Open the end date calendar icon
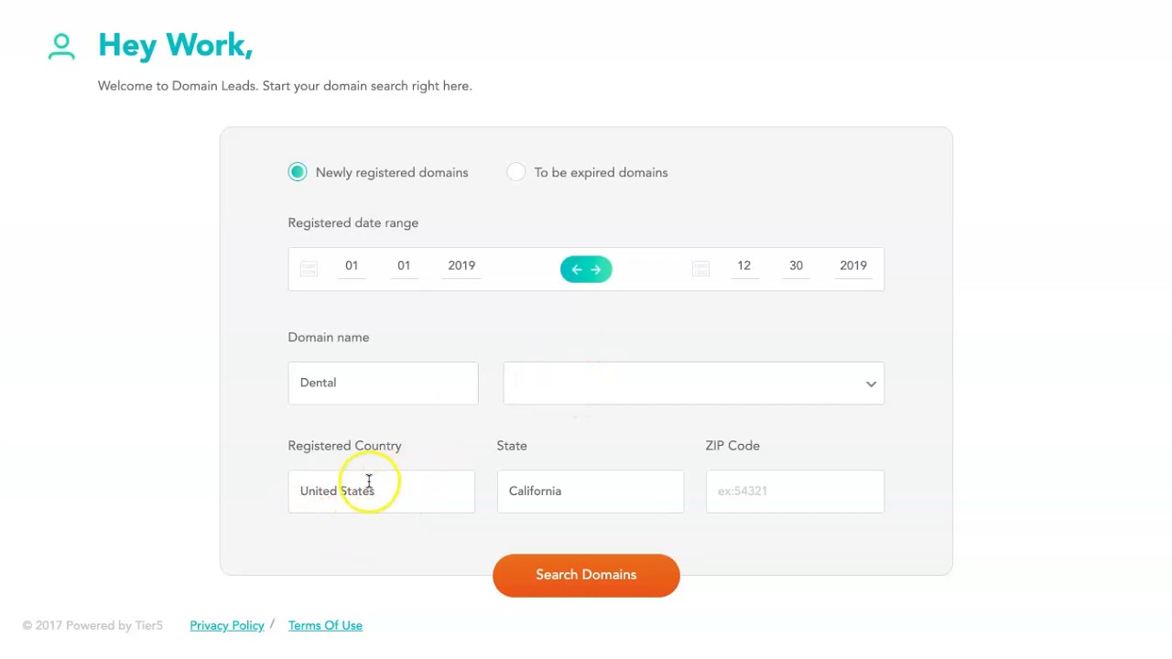Screen dimensions: 1172x659 tap(700, 268)
